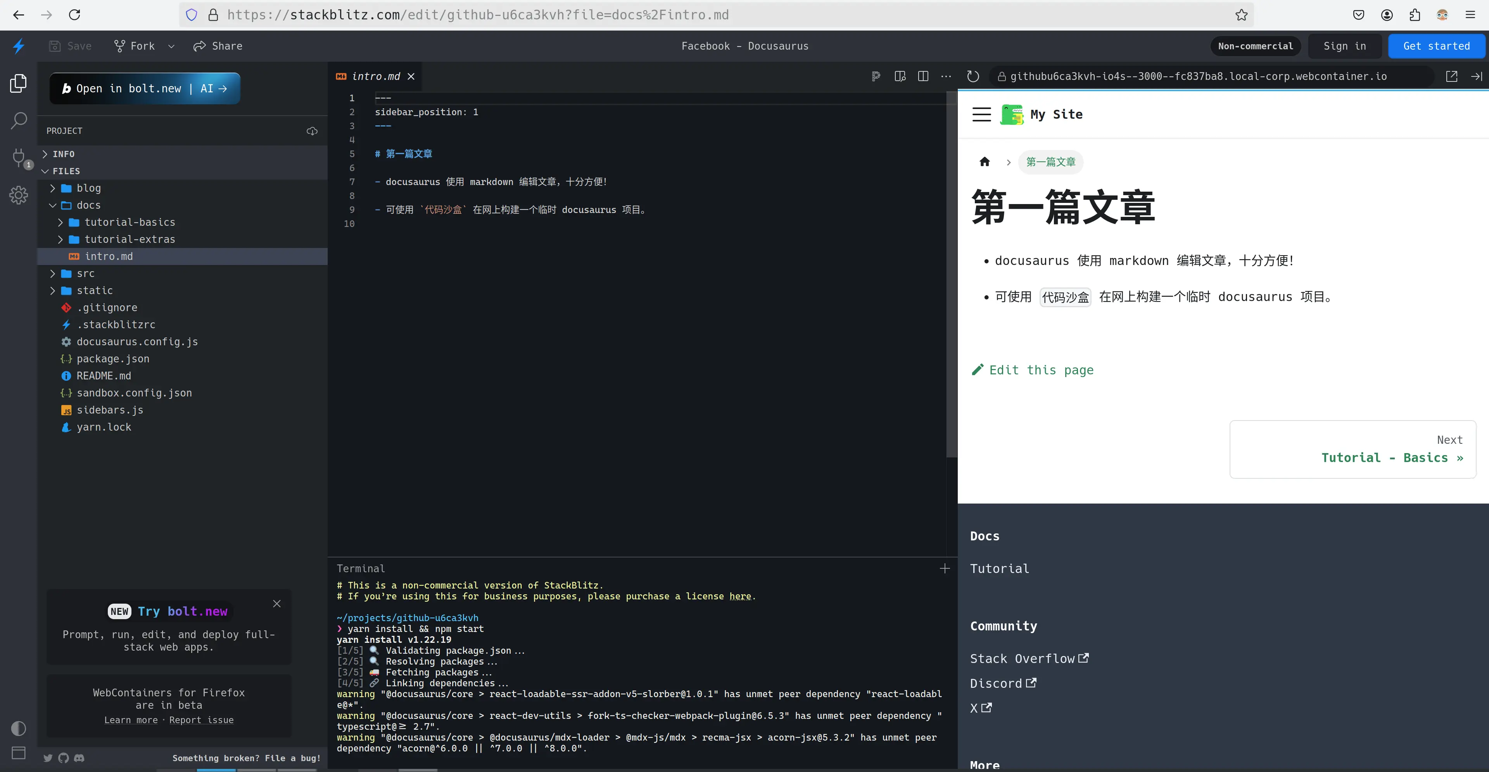This screenshot has width=1489, height=772.
Task: Toggle the bottom panel layout icon
Action: [19, 753]
